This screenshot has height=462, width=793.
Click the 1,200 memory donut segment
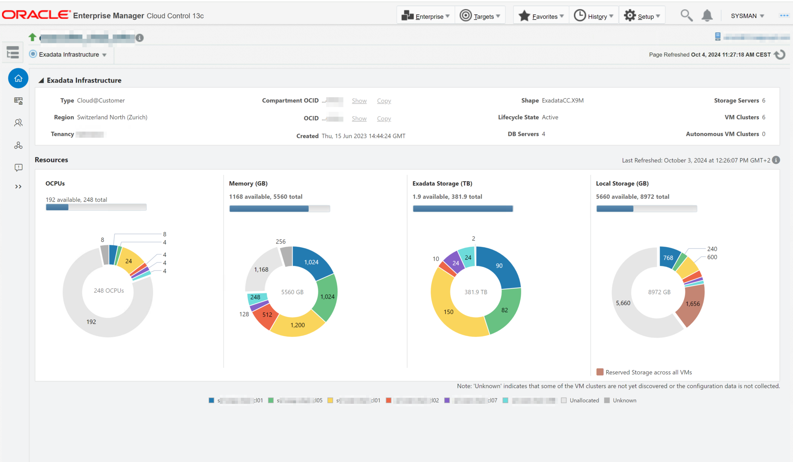click(297, 325)
